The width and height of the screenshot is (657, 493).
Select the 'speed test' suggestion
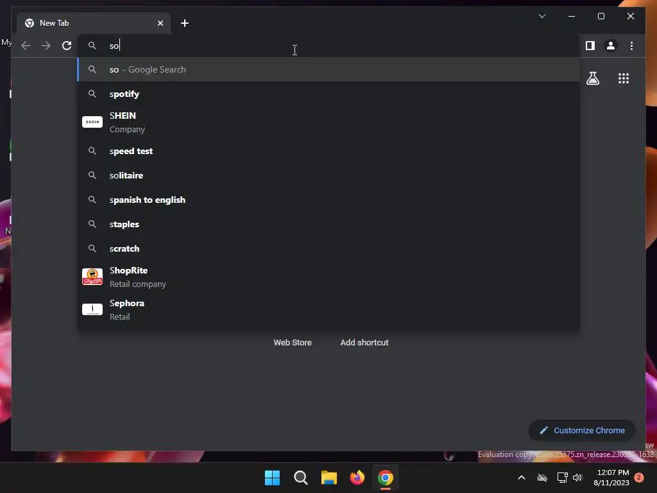tap(329, 151)
